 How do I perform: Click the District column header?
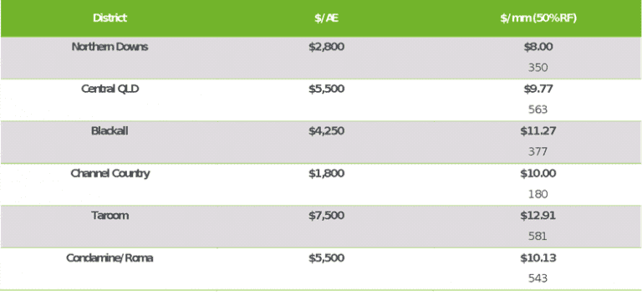coord(110,18)
